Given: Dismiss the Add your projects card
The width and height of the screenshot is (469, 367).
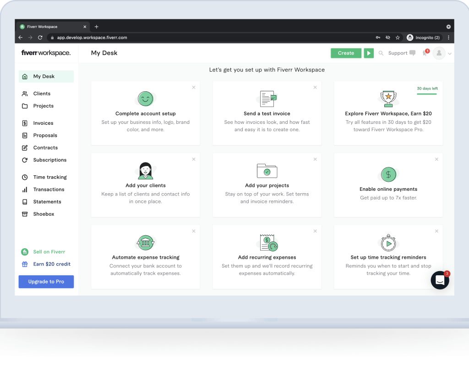Looking at the screenshot, I should 315,159.
